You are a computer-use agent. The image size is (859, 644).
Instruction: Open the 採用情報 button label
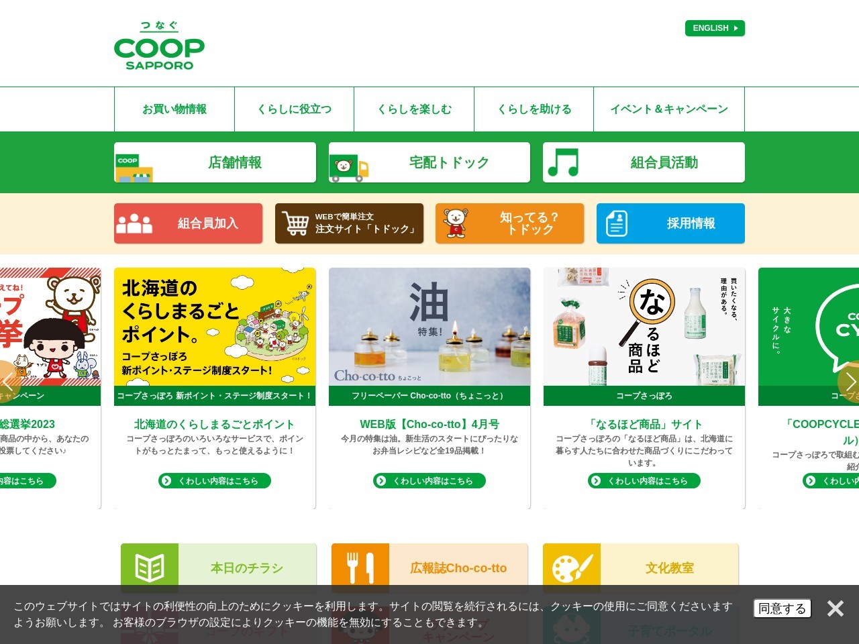[691, 223]
